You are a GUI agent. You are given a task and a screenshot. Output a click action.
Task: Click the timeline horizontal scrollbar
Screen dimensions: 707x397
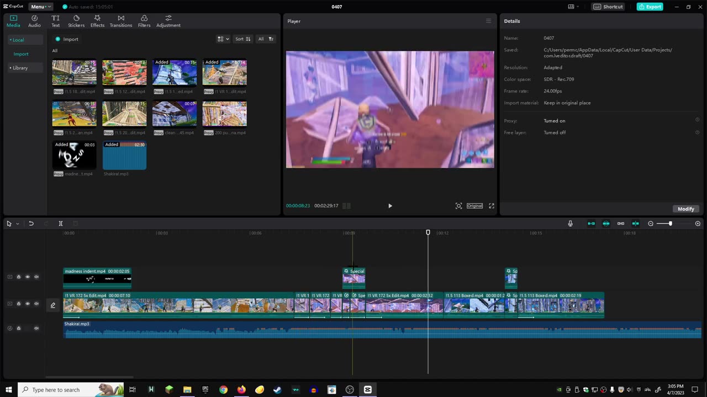pyautogui.click(x=89, y=377)
